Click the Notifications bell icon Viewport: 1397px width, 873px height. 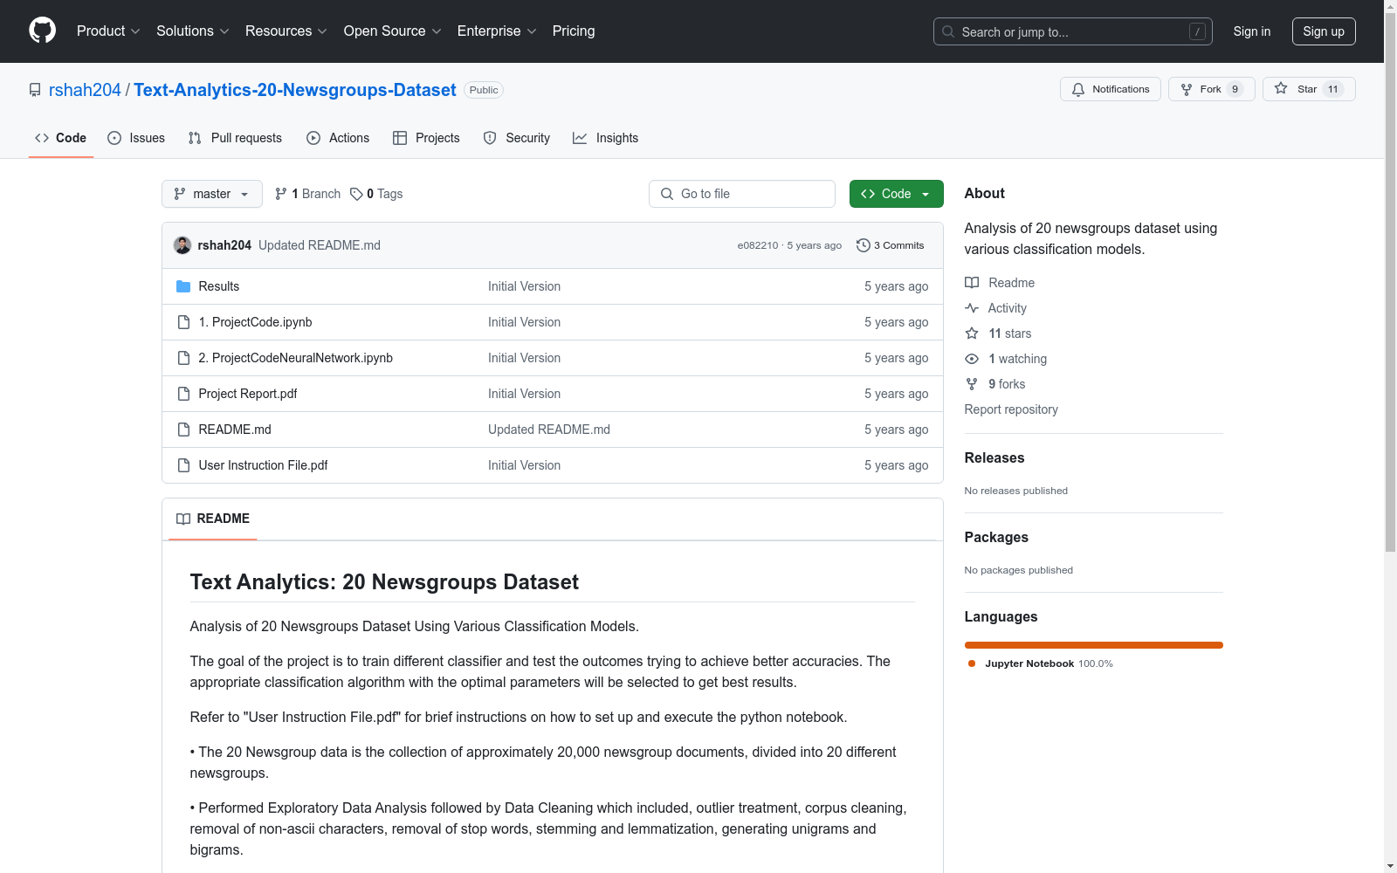click(x=1078, y=89)
